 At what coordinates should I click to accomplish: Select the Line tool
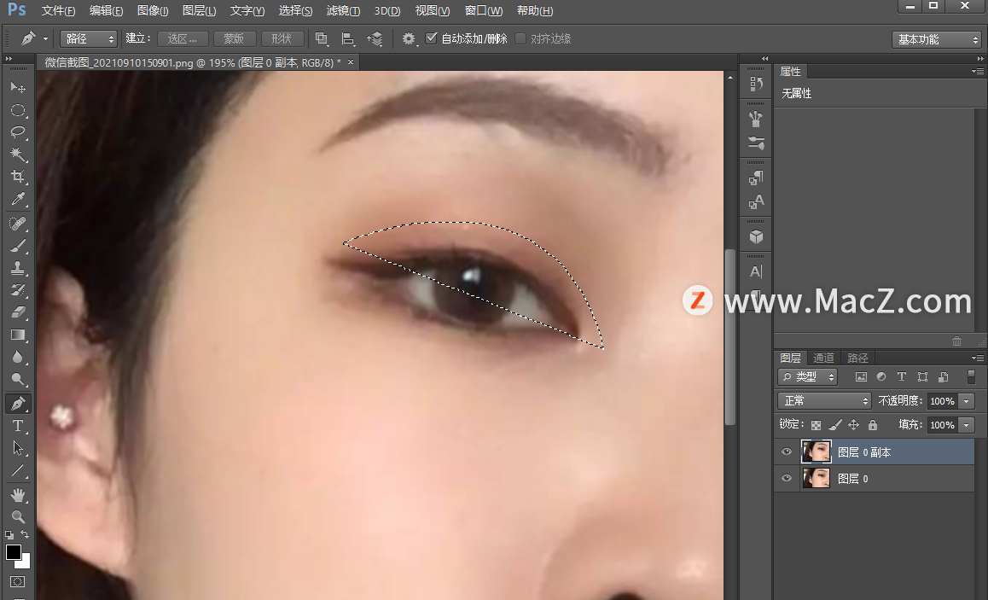pyautogui.click(x=18, y=471)
